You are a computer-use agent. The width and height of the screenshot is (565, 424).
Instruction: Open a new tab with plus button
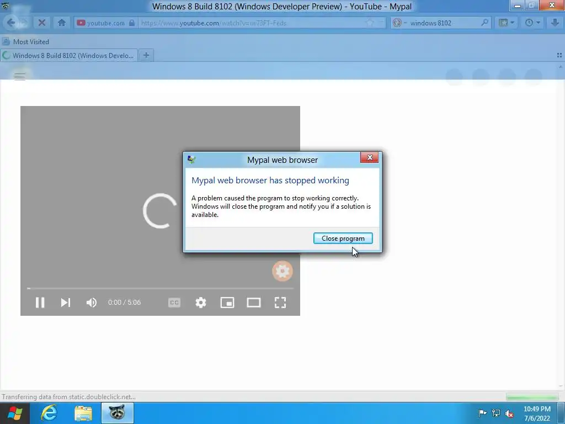click(x=146, y=55)
